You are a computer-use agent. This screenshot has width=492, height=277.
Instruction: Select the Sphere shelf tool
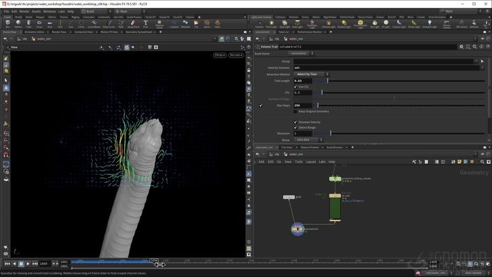(18, 24)
